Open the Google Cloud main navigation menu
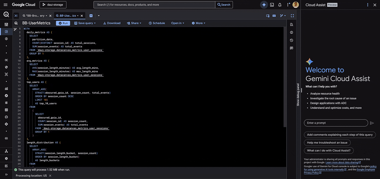The width and height of the screenshot is (380, 179). (x=5, y=5)
